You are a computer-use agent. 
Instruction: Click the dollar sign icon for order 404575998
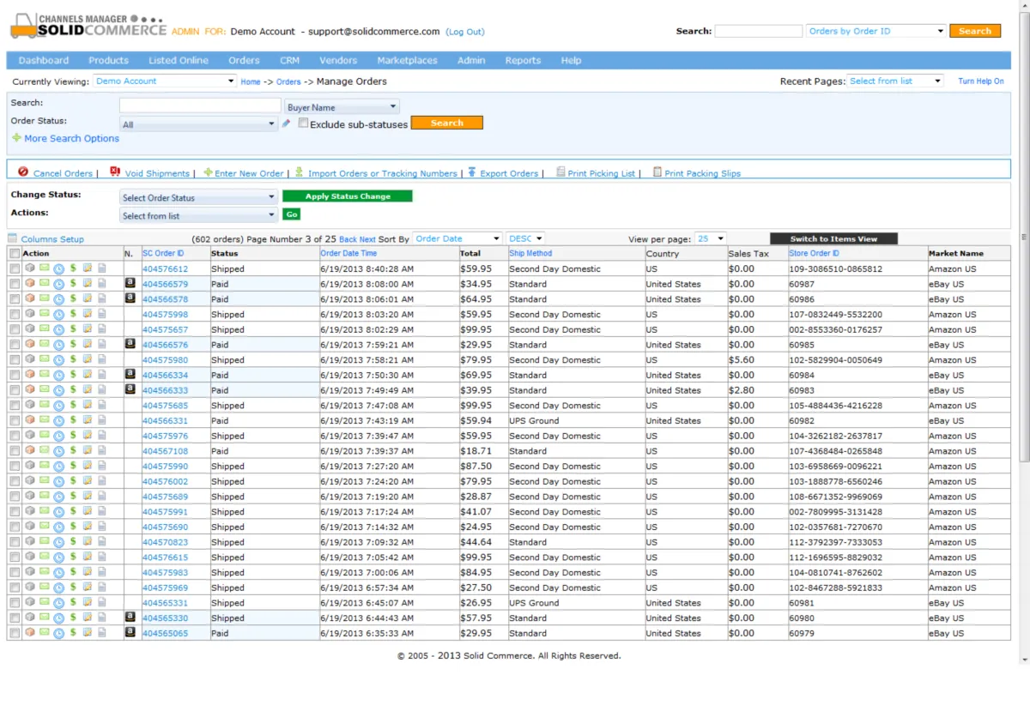point(73,314)
